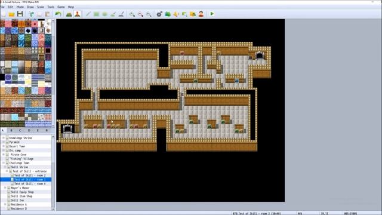Select Test of Skill - room 4 map
Screen dimensions: 382x215
[30, 183]
